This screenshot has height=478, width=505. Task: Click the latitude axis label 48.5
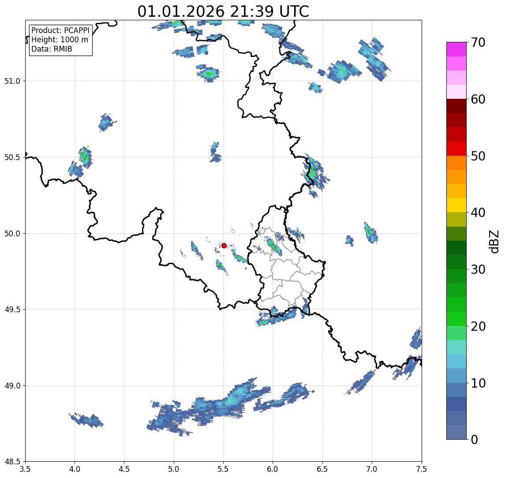(12, 462)
